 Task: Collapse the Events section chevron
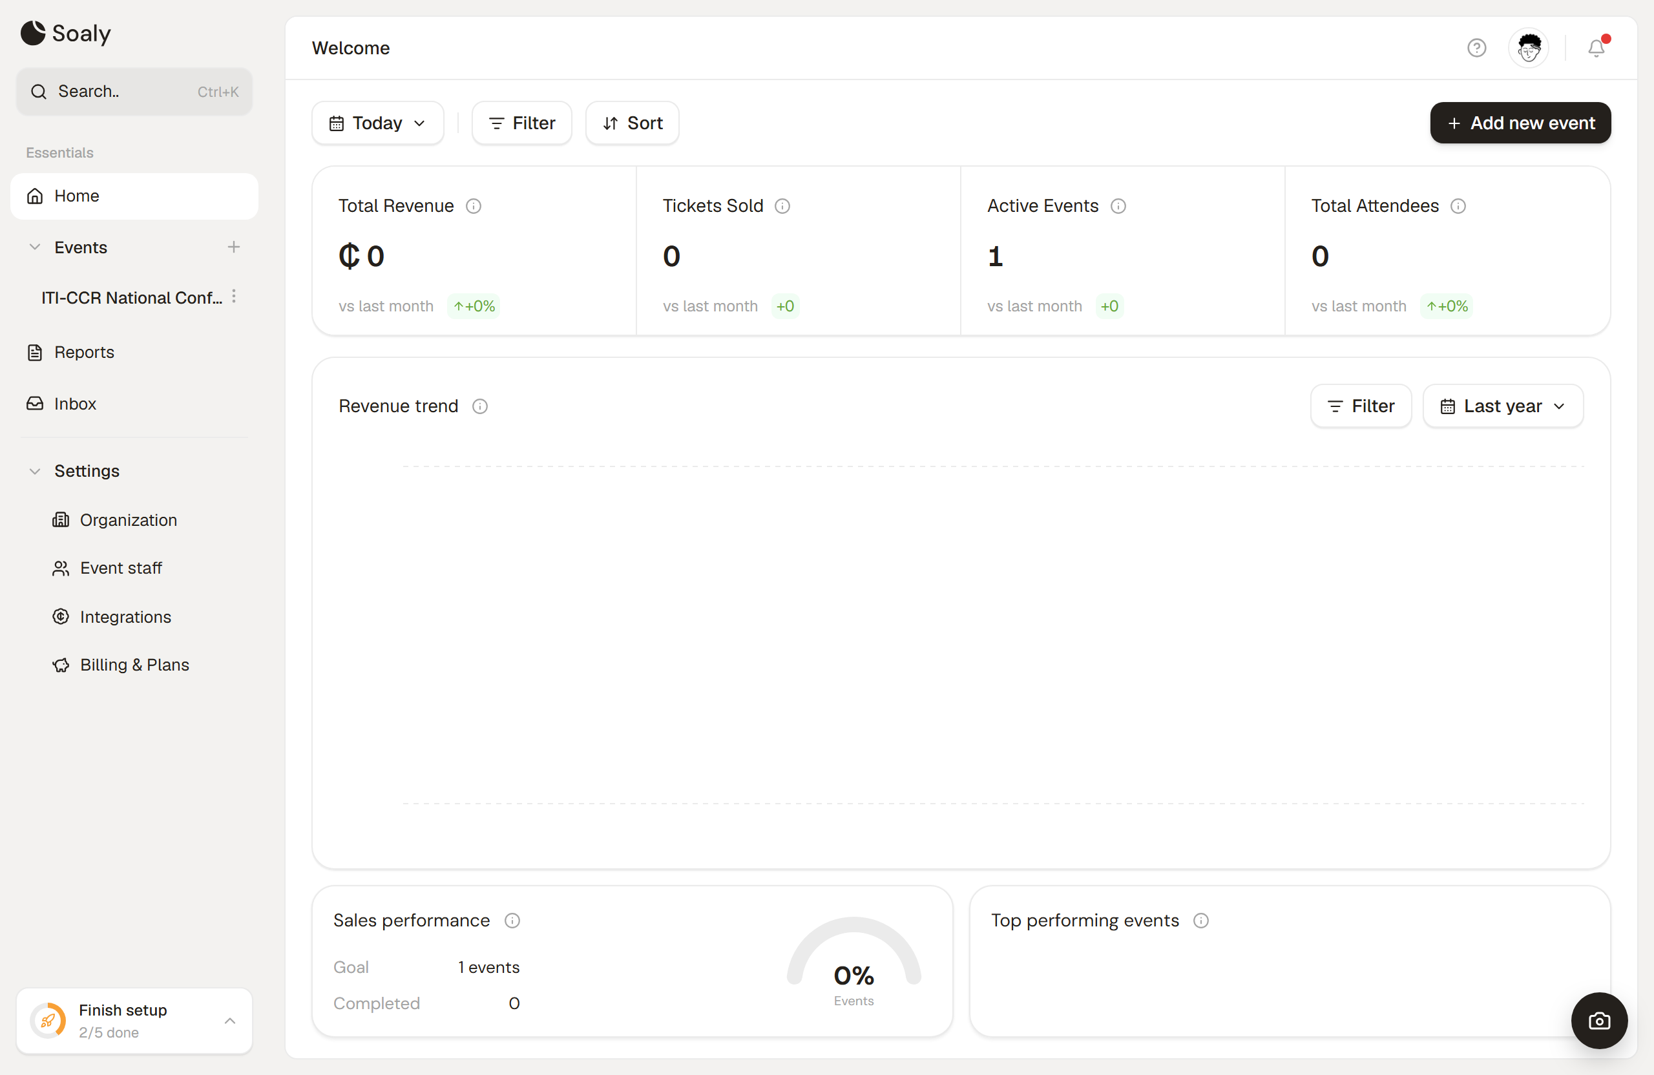(x=35, y=247)
